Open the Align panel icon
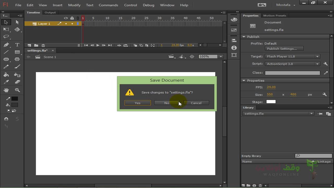 [234, 40]
